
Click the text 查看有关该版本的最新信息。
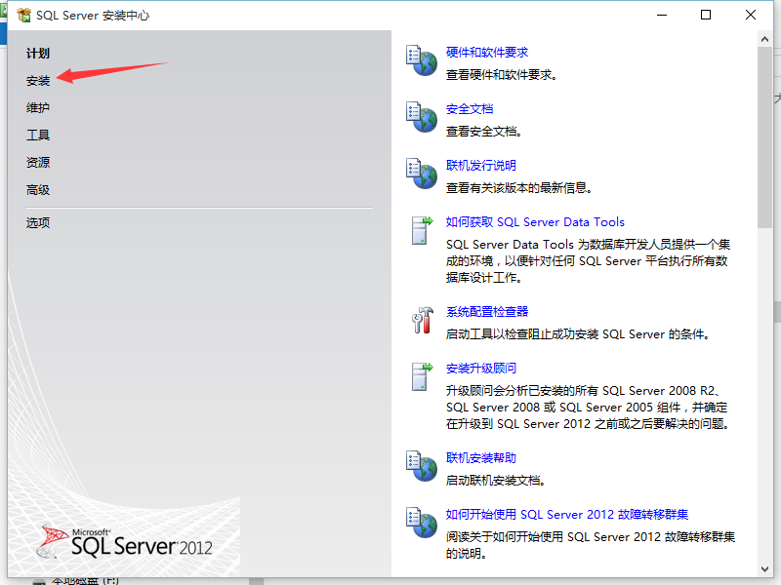[x=518, y=188]
